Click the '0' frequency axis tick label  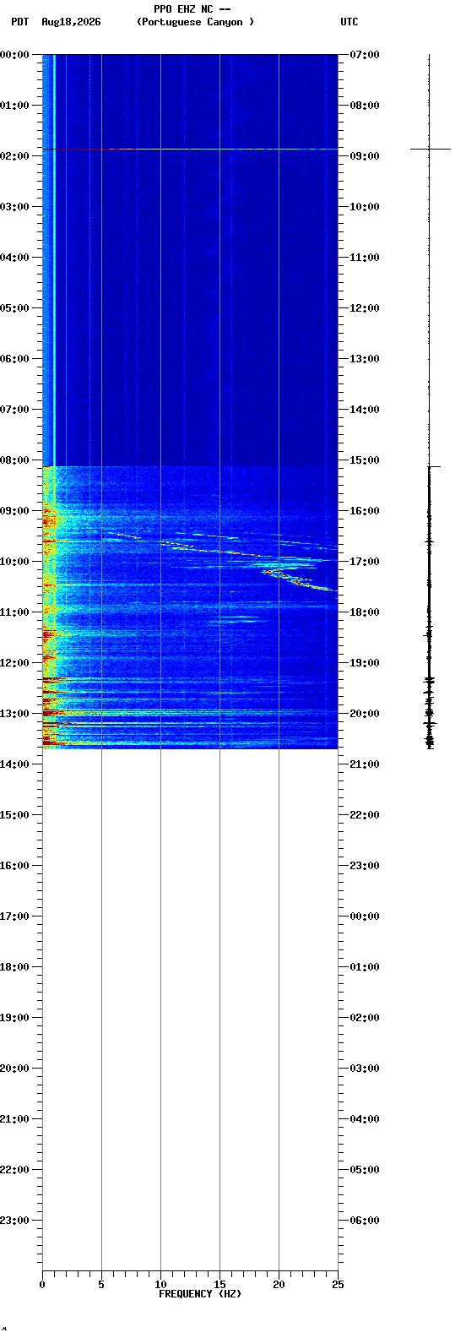[x=42, y=1285]
